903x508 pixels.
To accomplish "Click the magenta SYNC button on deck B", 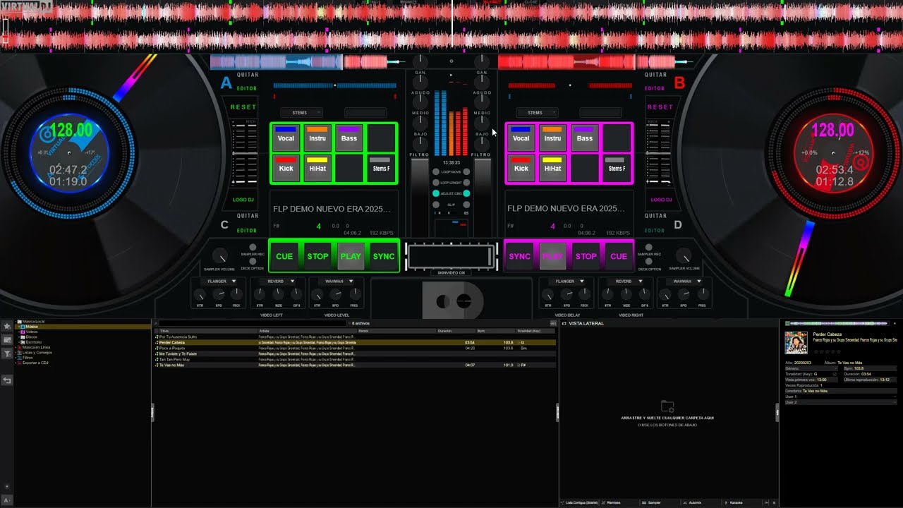I will (x=519, y=256).
